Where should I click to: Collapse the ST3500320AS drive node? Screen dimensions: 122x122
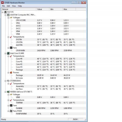click(5, 81)
